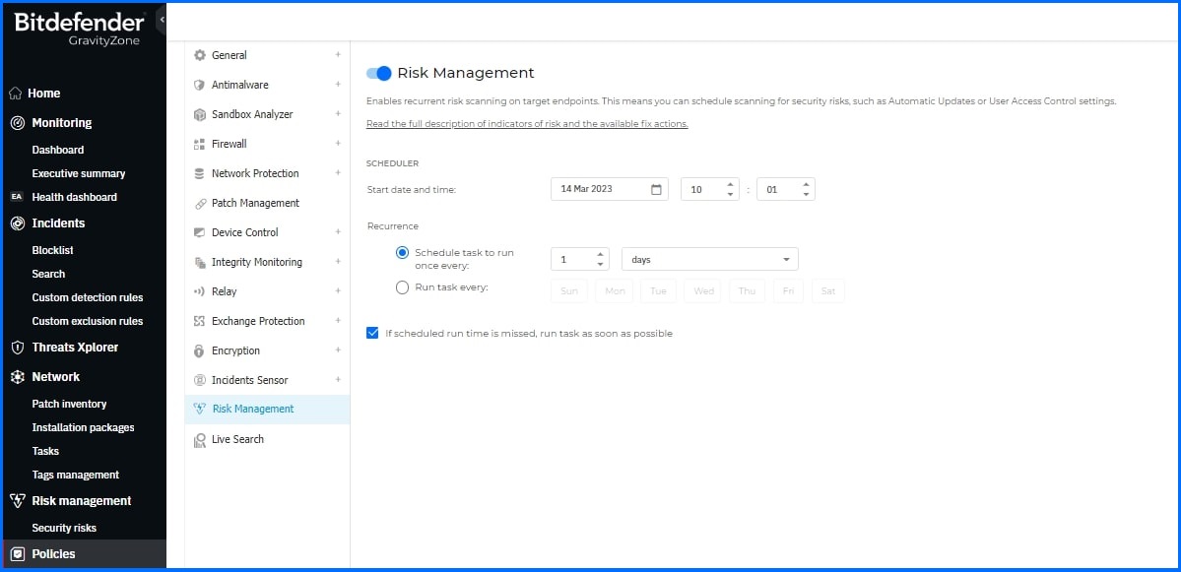1181x572 pixels.
Task: Collapse the sidebar with the chevron
Action: 162,20
